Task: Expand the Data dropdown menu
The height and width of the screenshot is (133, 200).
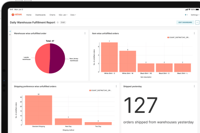Action: point(73,15)
